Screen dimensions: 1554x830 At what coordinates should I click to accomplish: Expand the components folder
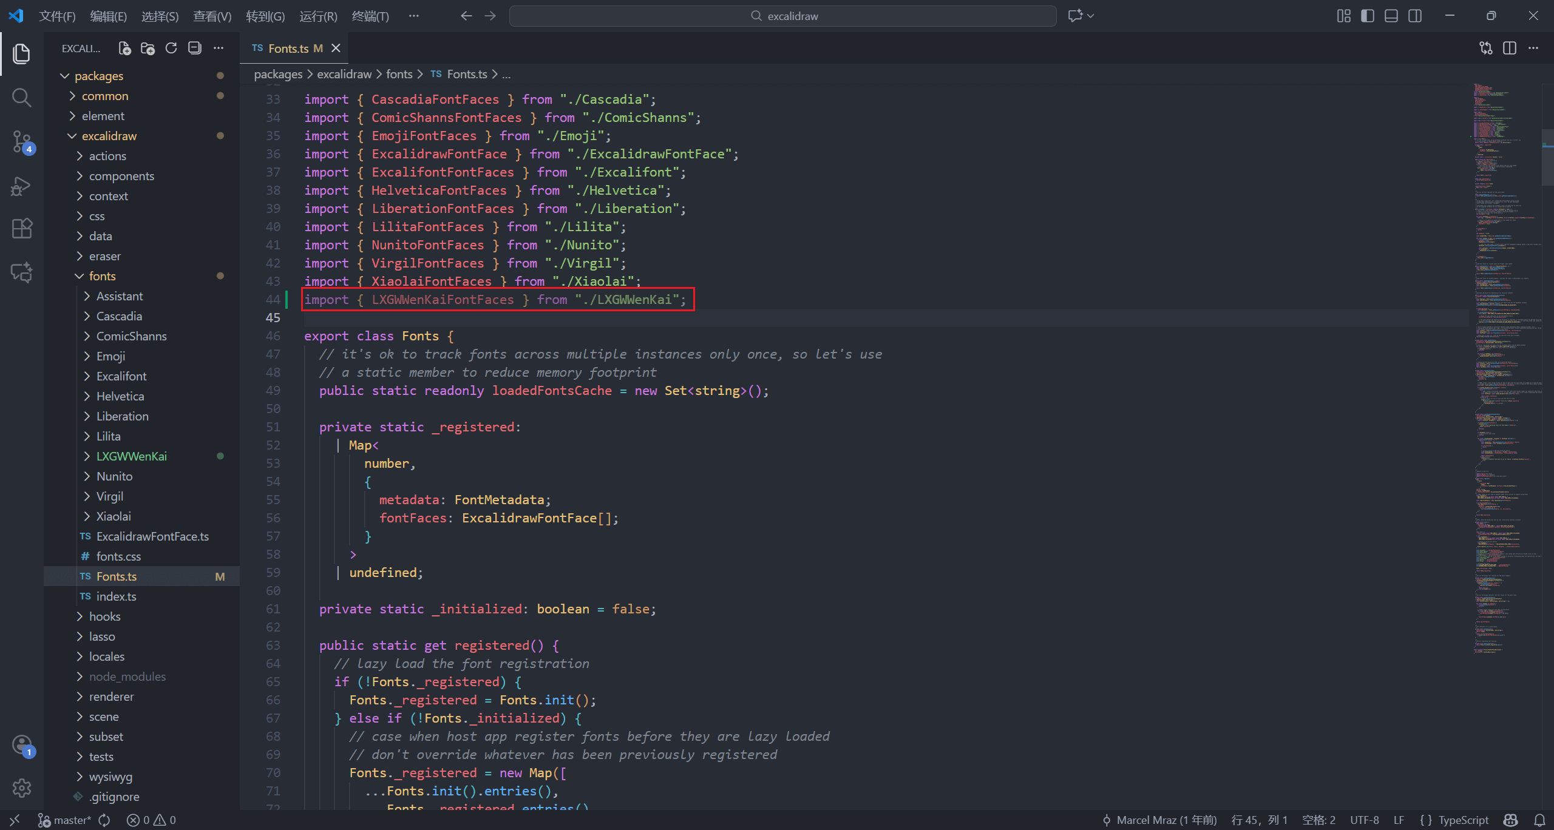pyautogui.click(x=121, y=176)
